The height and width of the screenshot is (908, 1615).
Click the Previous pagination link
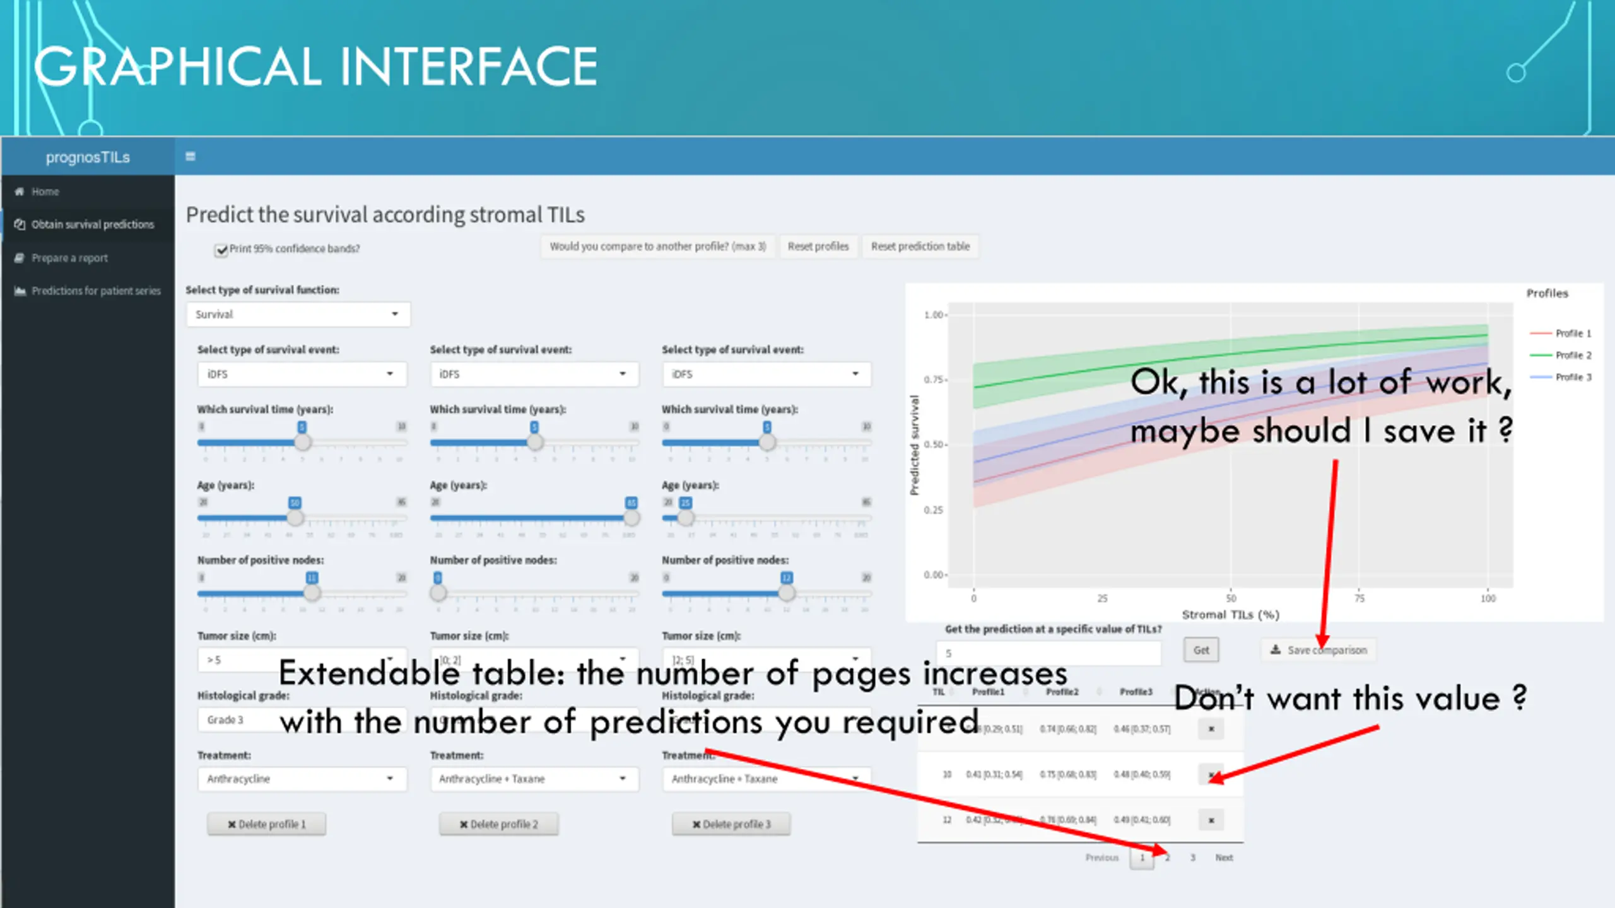coord(1102,858)
